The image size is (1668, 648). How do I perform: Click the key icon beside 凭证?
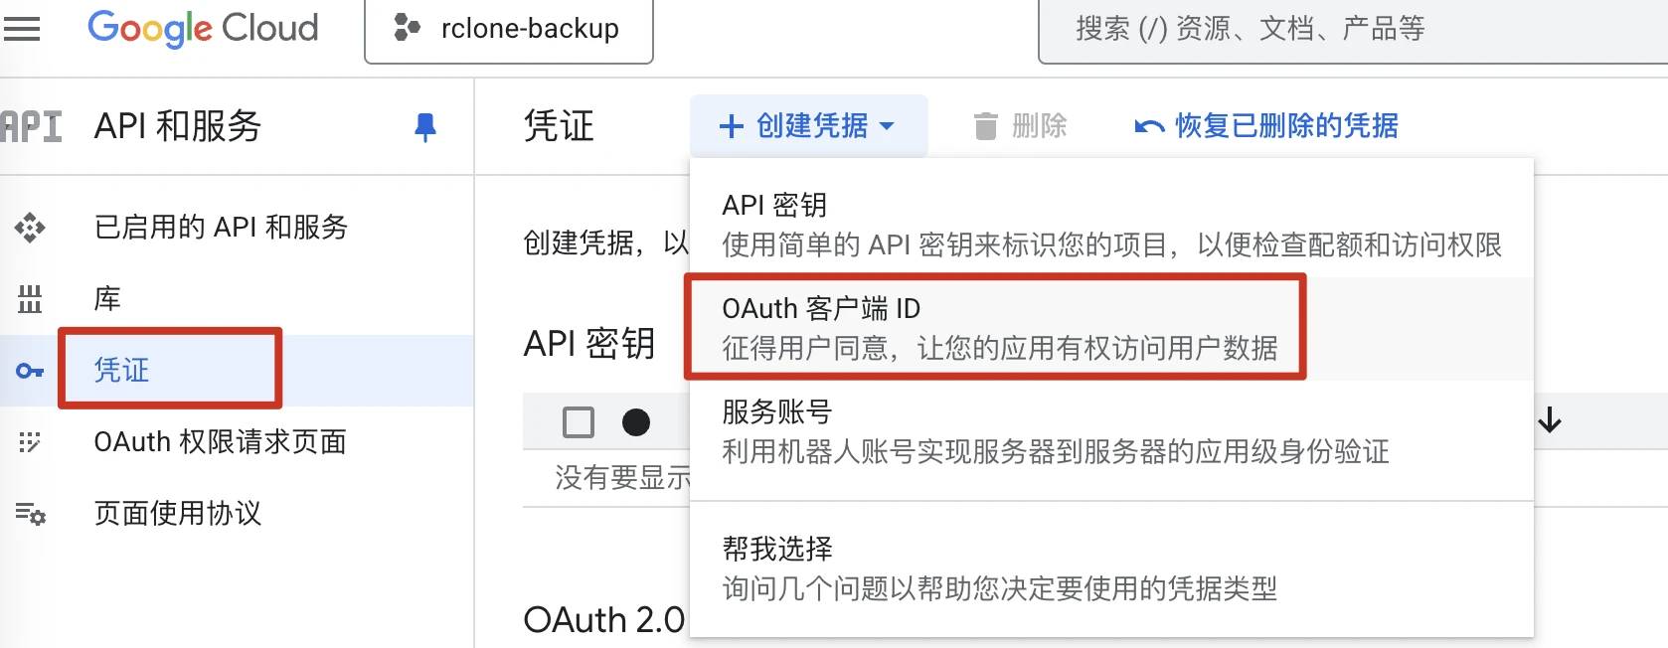(x=30, y=371)
